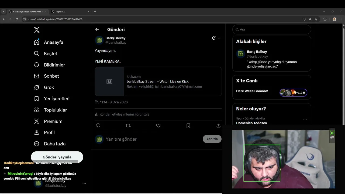Click browser back arrow

click(4, 19)
